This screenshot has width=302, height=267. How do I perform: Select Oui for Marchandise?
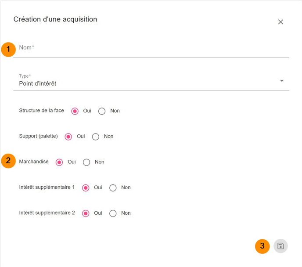tap(60, 162)
